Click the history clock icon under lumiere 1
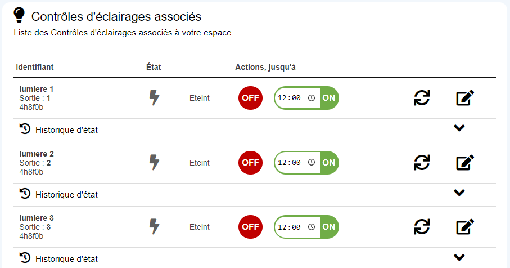510x268 pixels. tap(25, 129)
